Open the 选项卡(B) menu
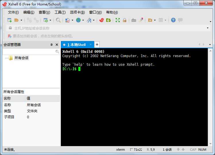The width and height of the screenshot is (215, 155). click(77, 12)
